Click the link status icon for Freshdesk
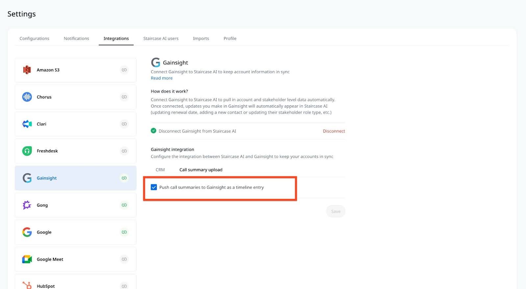Screen dimensions: 526x289 (124, 151)
